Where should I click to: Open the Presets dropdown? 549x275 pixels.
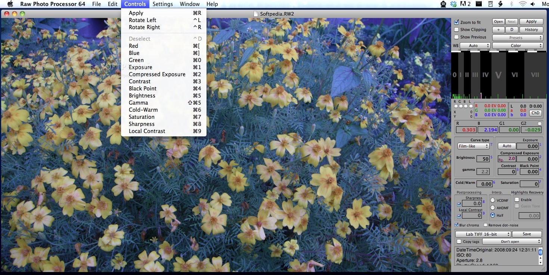click(x=517, y=38)
